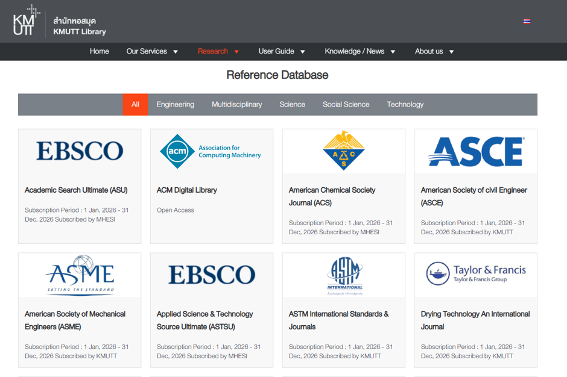
Task: Expand the About us dropdown arrow
Action: click(451, 52)
